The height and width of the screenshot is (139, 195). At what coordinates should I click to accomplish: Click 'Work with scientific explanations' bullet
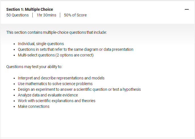[56, 101]
